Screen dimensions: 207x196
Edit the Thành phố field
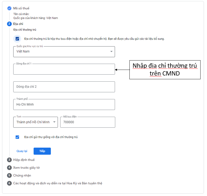point(64,104)
